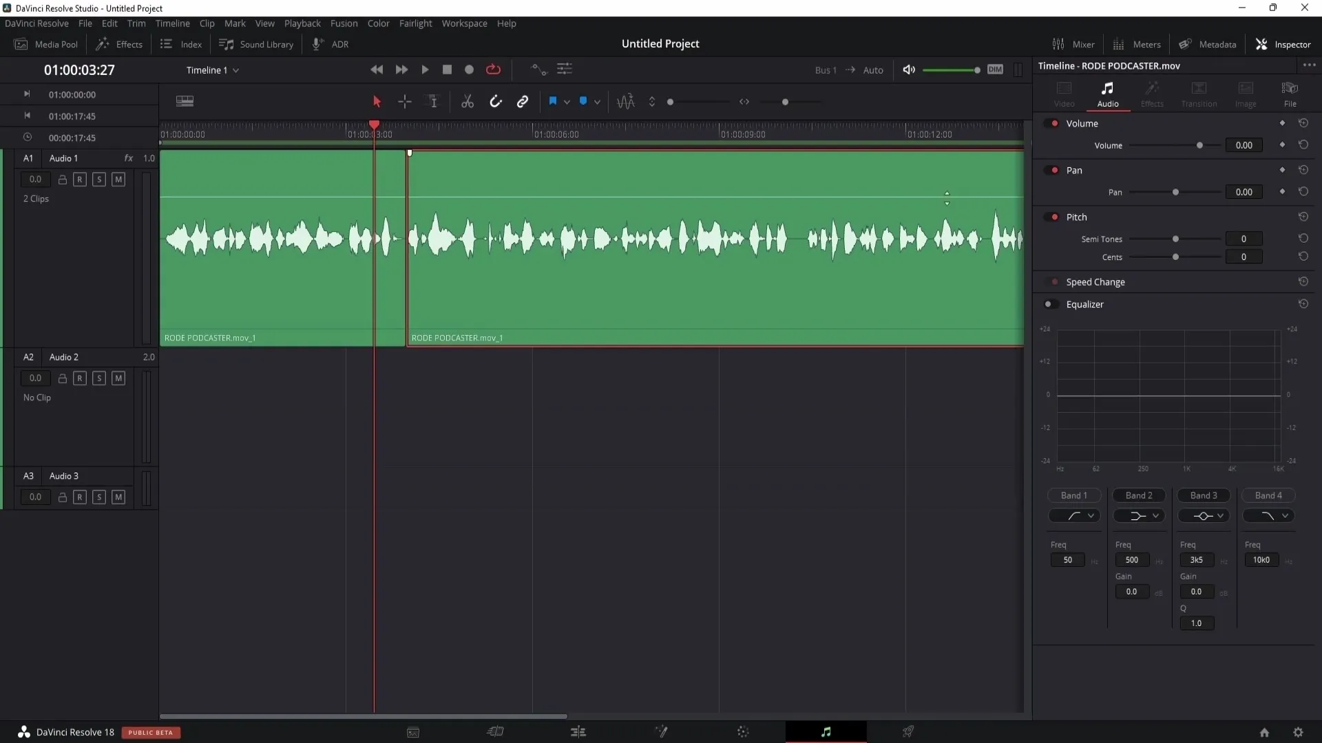Select the slip edit tool
Screen dimensions: 1322x743
click(x=434, y=102)
